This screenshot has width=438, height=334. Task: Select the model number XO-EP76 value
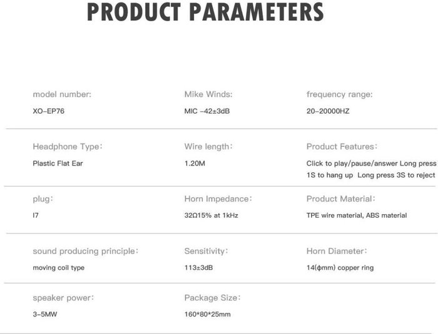tap(51, 111)
